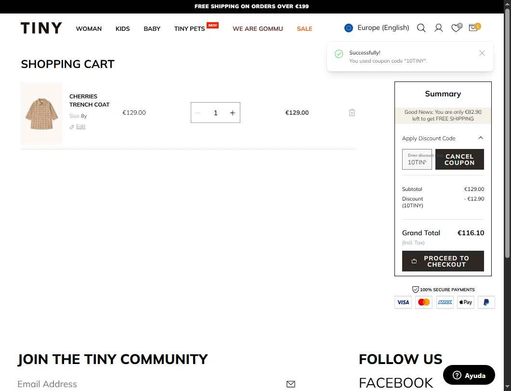The width and height of the screenshot is (511, 391).
Task: Click the PayPal payment icon
Action: click(486, 302)
